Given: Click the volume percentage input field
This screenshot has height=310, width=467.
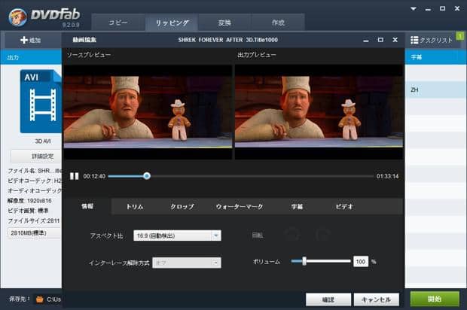Looking at the screenshot, I should coord(361,262).
